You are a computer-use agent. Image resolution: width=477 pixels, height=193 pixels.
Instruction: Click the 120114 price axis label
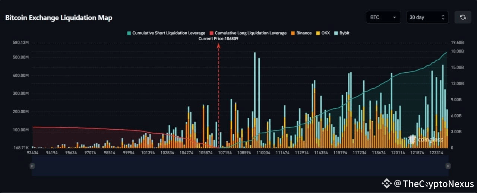pos(398,153)
